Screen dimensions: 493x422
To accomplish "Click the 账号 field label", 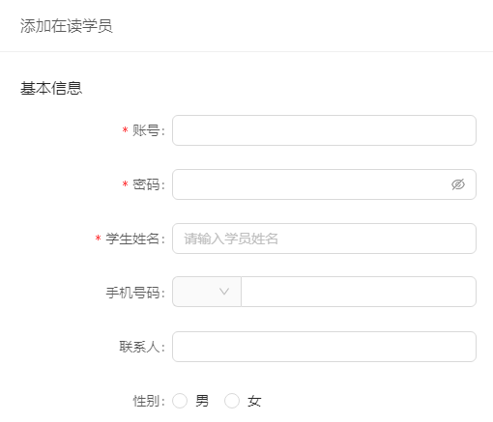I will pos(148,130).
